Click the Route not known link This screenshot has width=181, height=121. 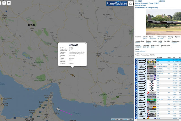tap(140, 51)
